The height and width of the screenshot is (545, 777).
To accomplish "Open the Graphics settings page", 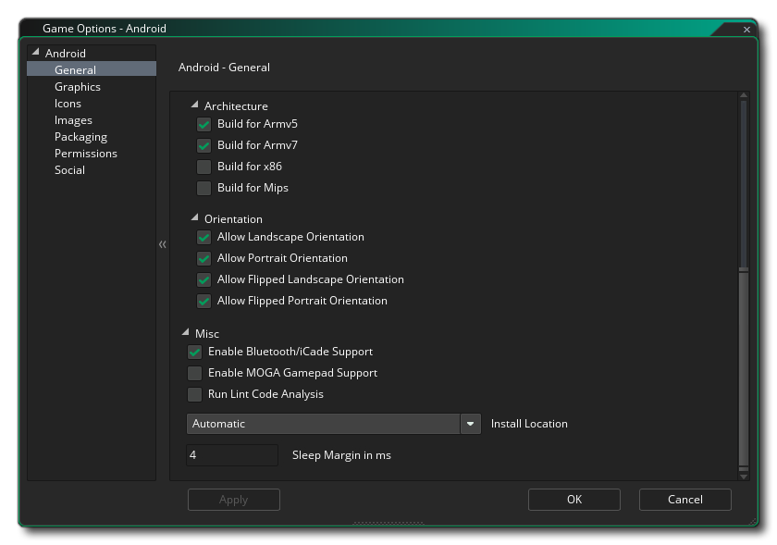I will pyautogui.click(x=78, y=87).
